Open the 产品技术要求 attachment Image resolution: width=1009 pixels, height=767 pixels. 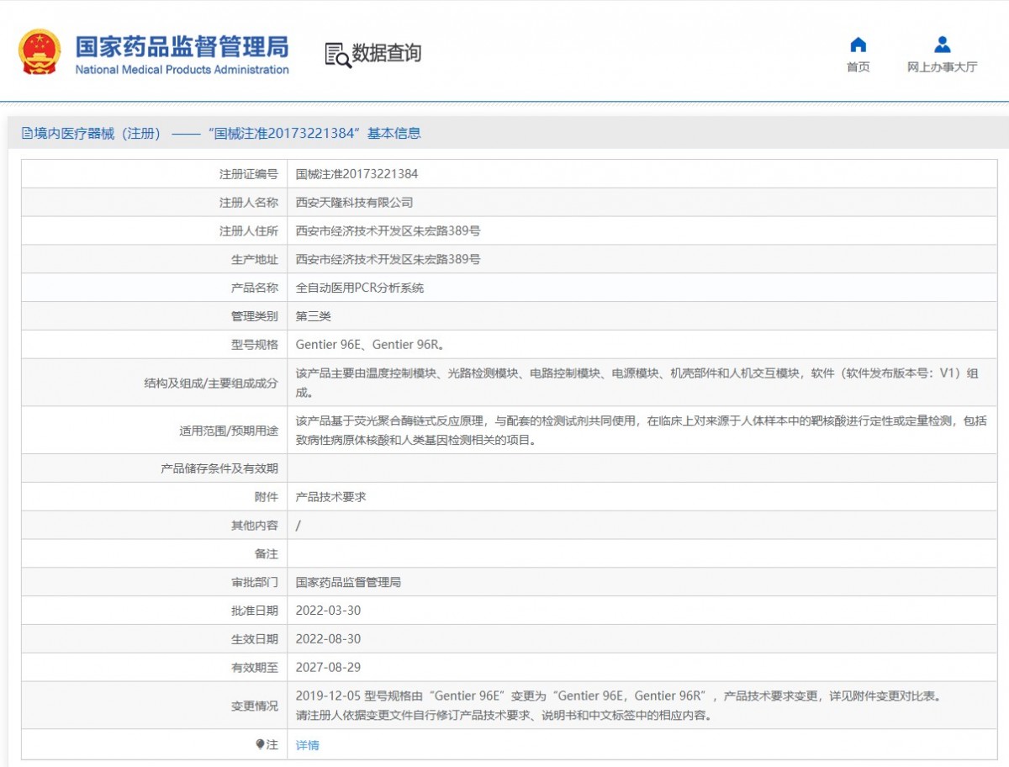pyautogui.click(x=330, y=497)
